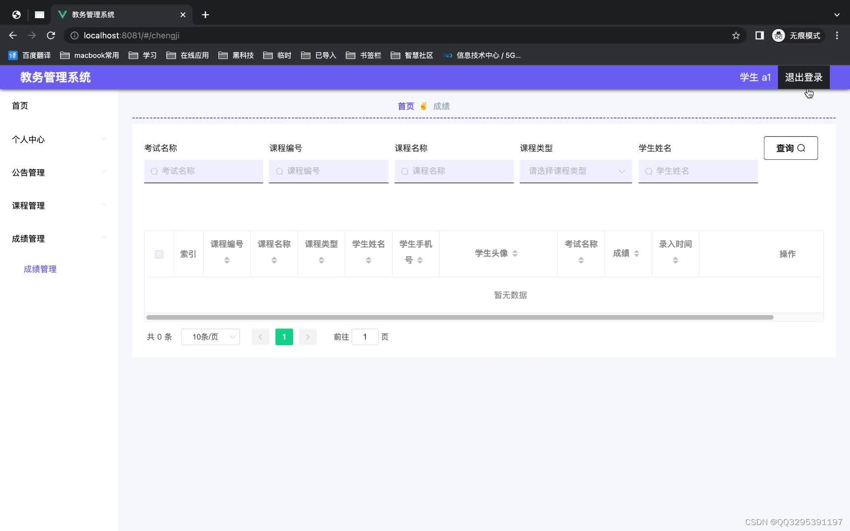
Task: Focus the 考试名称 search field
Action: 204,171
